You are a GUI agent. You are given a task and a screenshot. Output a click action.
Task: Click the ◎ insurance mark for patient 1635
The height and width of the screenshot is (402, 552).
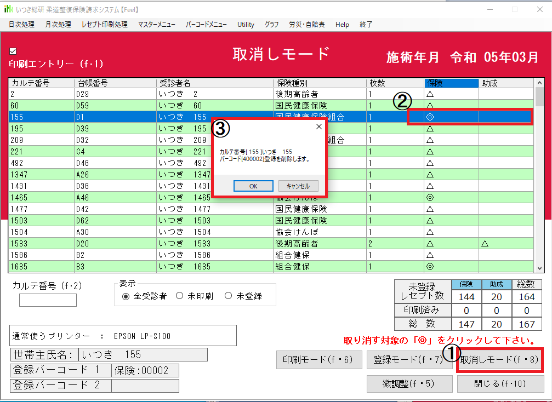click(x=430, y=267)
